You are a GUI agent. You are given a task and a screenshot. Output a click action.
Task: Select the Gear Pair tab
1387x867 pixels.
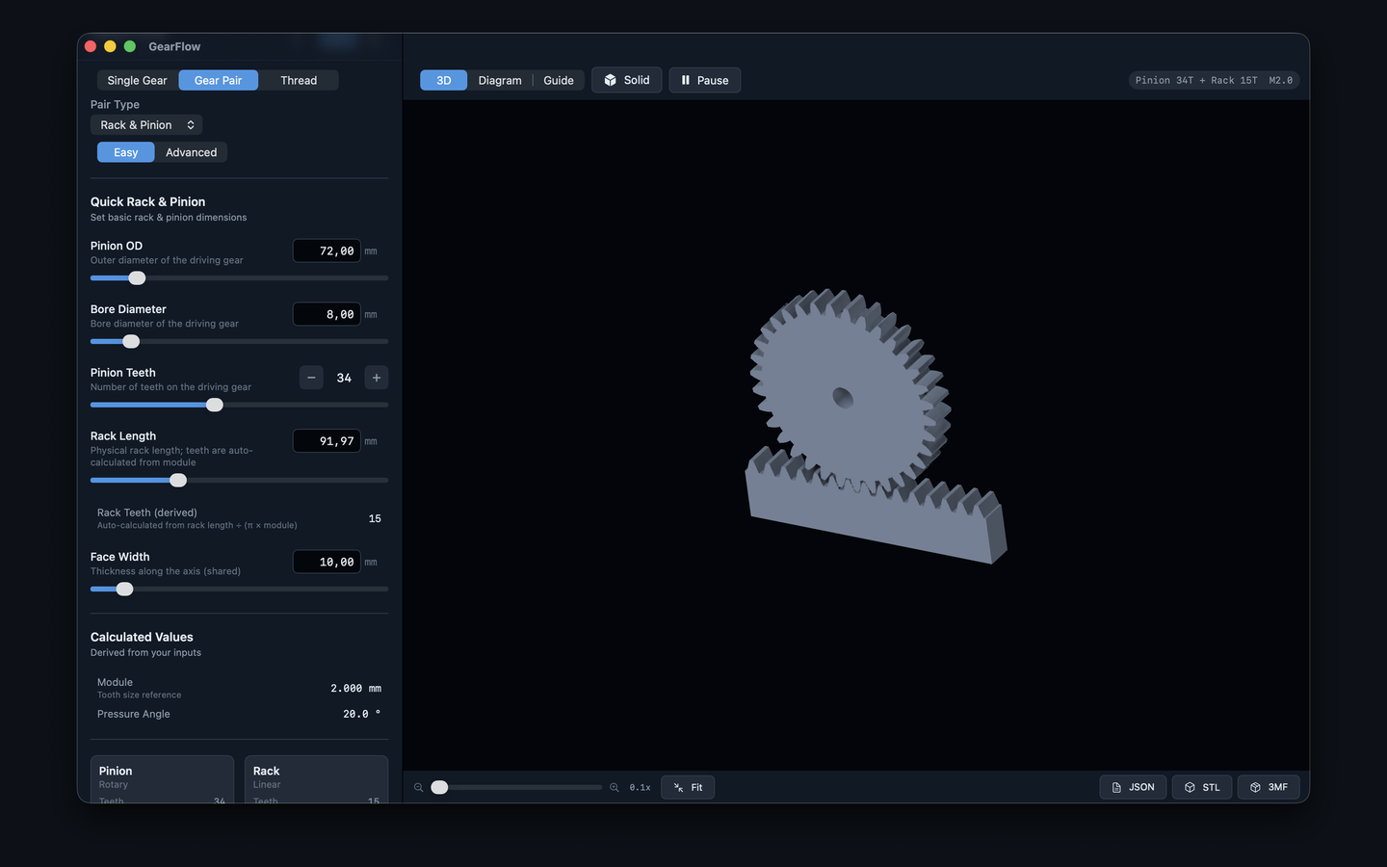click(218, 80)
